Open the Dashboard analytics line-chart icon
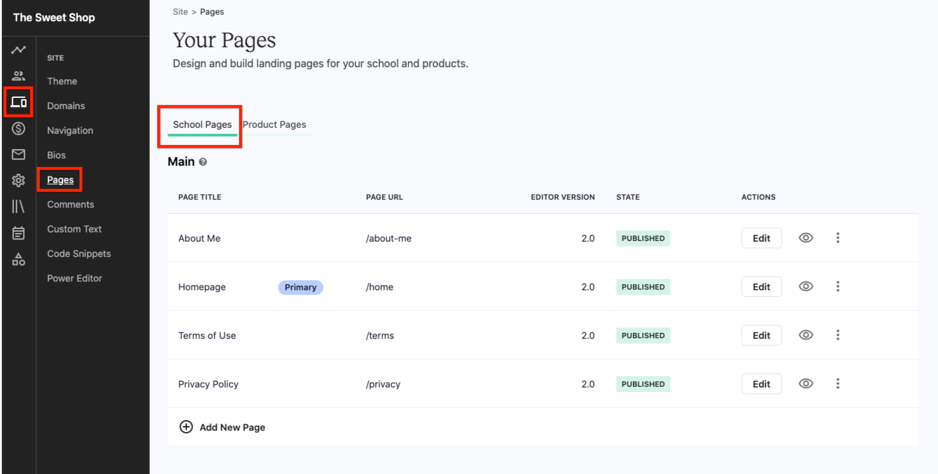This screenshot has width=938, height=474. click(x=19, y=50)
